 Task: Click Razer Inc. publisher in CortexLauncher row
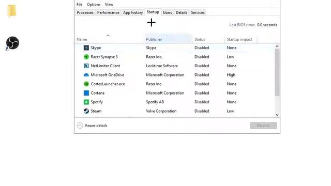154,84
